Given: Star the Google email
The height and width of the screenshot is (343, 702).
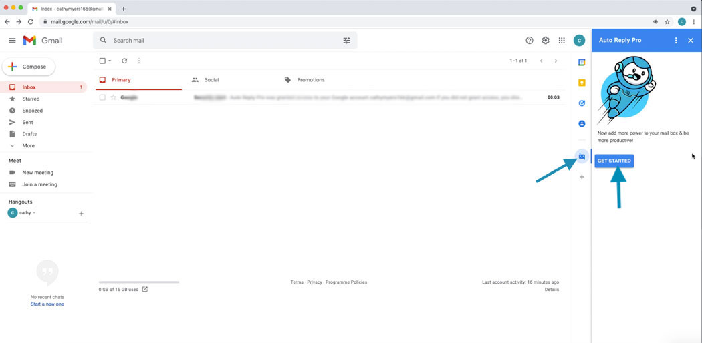Looking at the screenshot, I should [113, 97].
